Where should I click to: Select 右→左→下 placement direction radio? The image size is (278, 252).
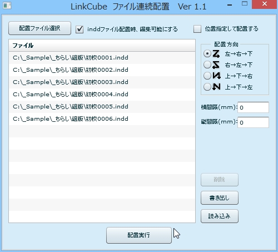(x=207, y=65)
